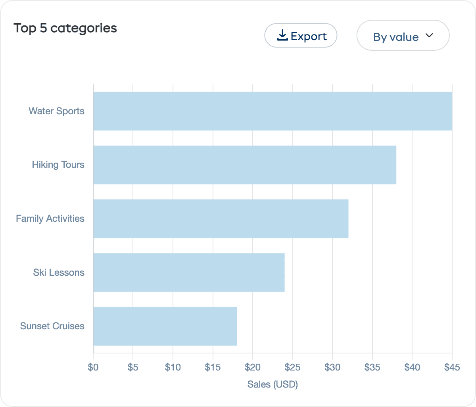Click the Hiking Tours category label
The height and width of the screenshot is (407, 476).
(x=58, y=165)
